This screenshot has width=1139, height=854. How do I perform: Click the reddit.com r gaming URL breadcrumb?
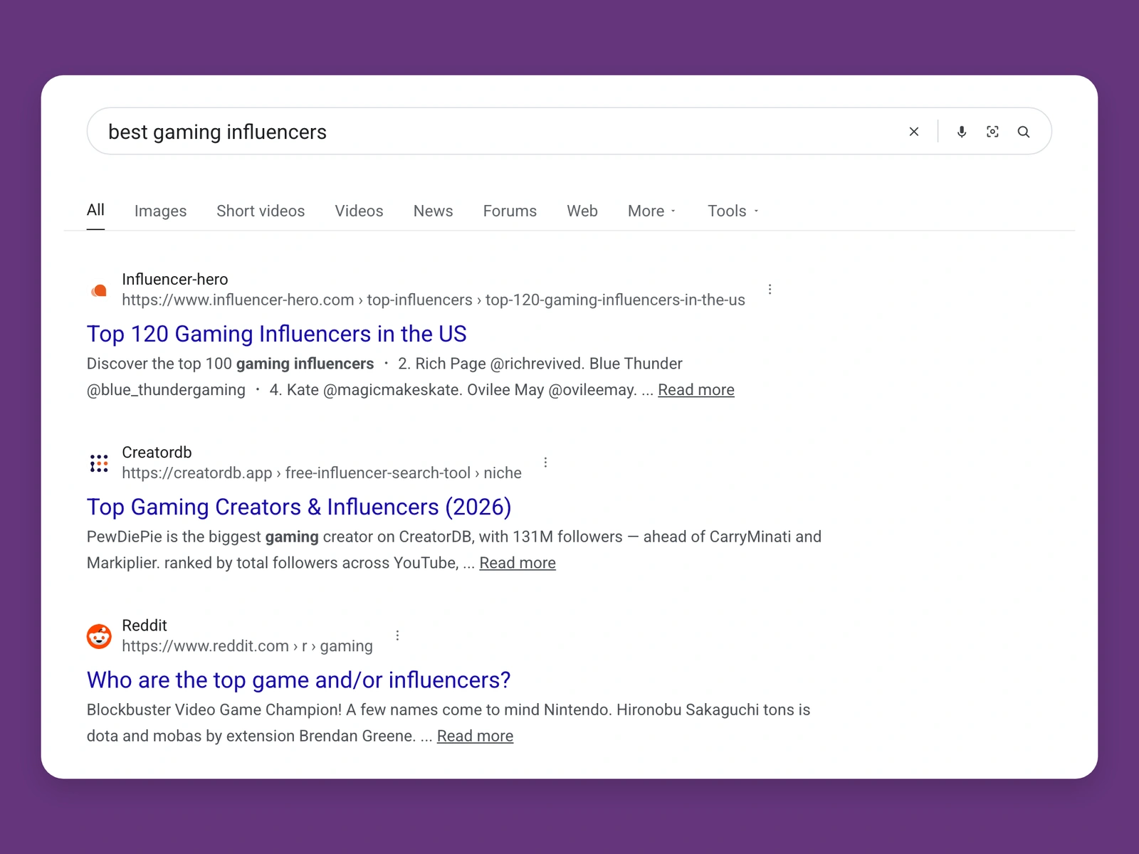(x=247, y=645)
